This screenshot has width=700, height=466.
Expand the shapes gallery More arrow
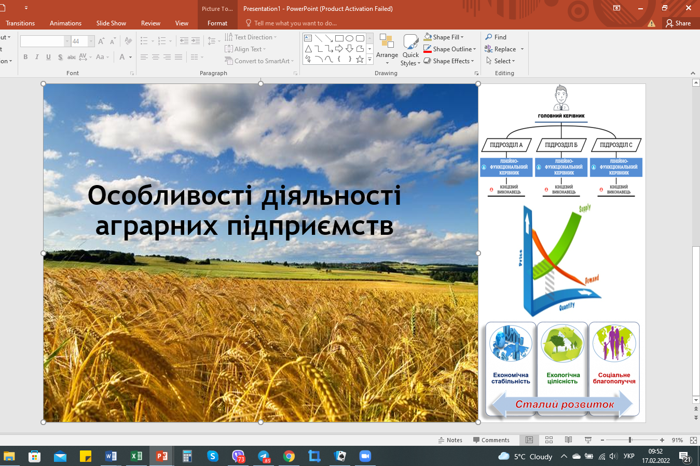(x=369, y=60)
